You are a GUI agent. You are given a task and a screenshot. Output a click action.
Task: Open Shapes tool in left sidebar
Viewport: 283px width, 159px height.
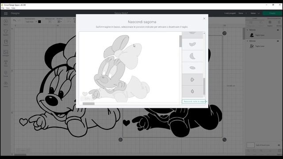(6, 74)
